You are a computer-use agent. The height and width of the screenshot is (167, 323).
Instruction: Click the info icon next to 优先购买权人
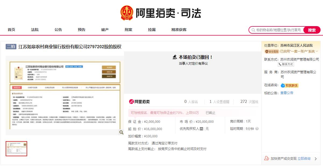(x=201, y=129)
